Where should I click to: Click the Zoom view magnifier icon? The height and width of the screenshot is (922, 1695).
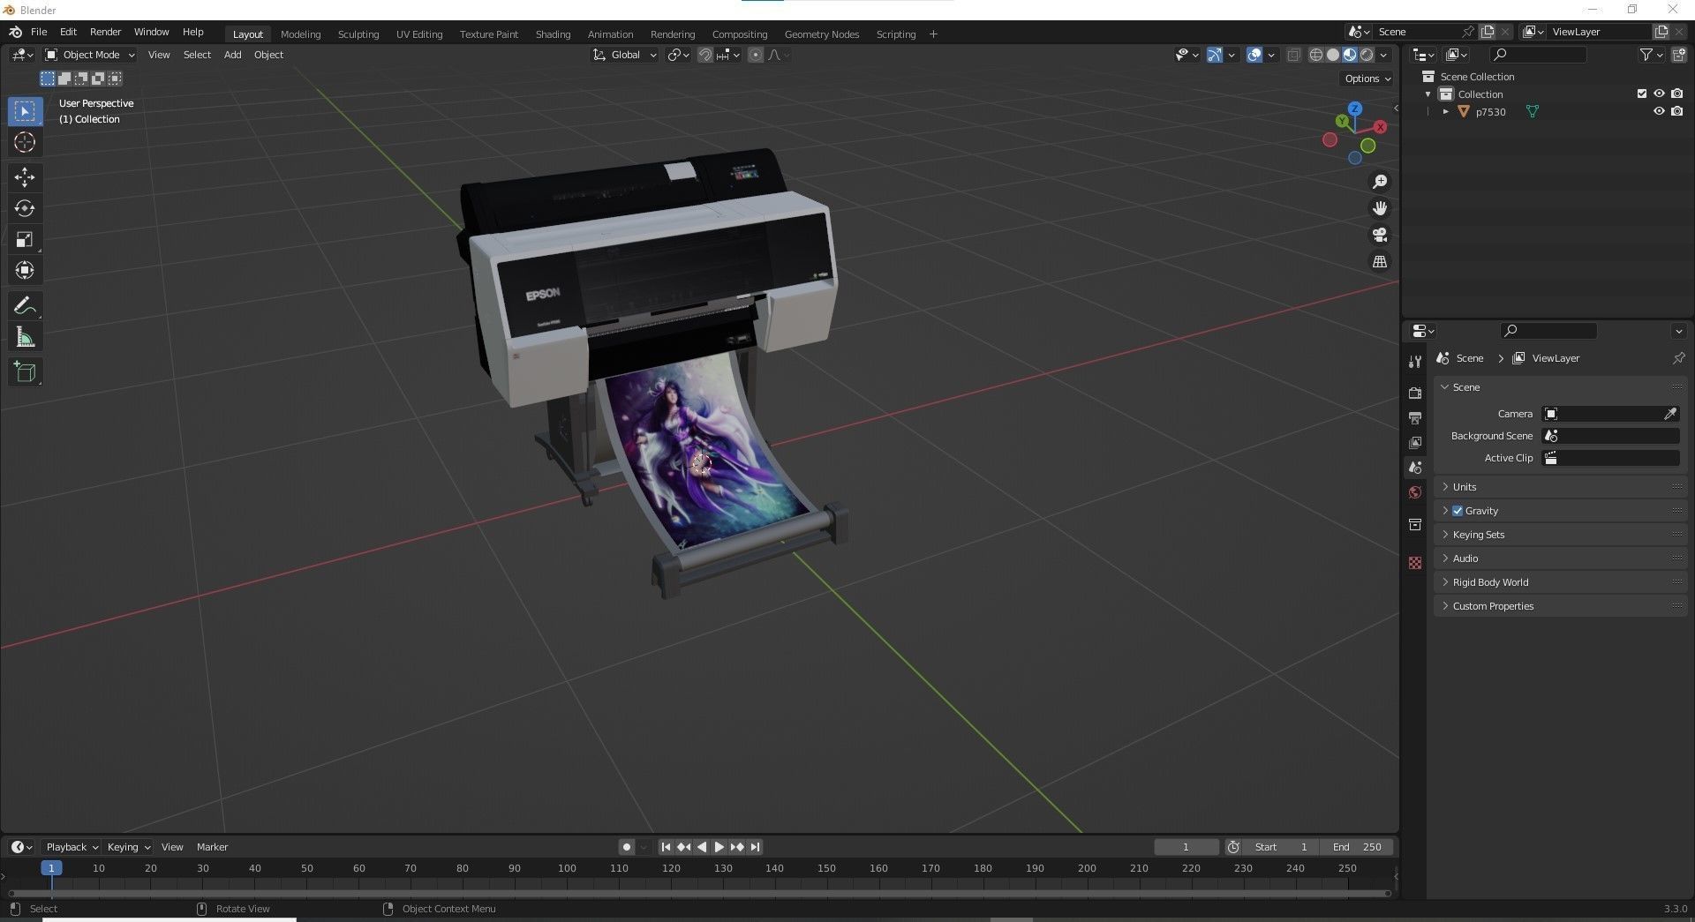(1379, 182)
